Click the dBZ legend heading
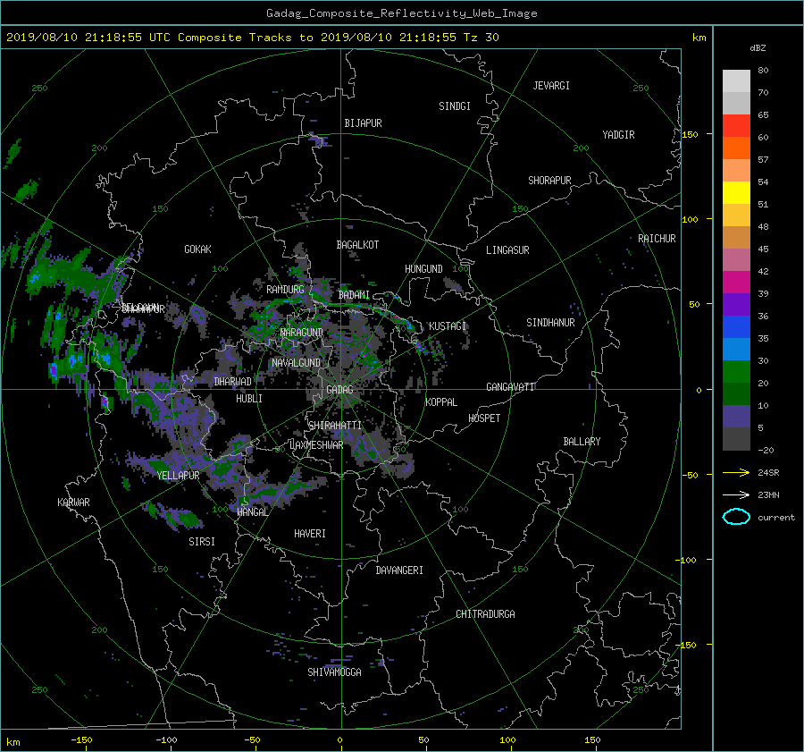Image resolution: width=804 pixels, height=752 pixels. point(758,47)
